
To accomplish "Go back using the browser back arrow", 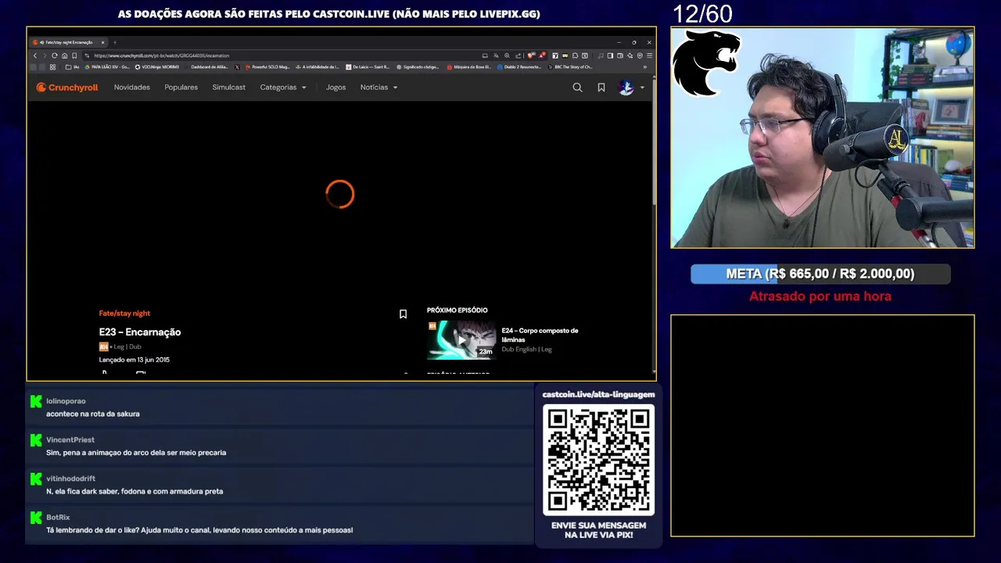I will (35, 56).
